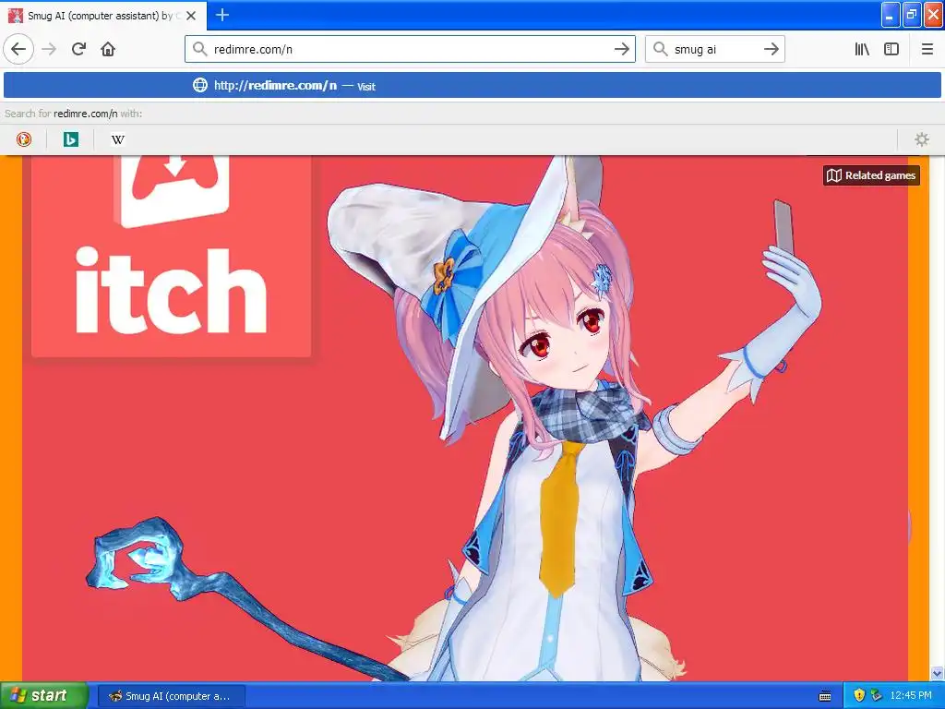Open the security shield tray icon
This screenshot has height=709, width=945.
coord(859,695)
